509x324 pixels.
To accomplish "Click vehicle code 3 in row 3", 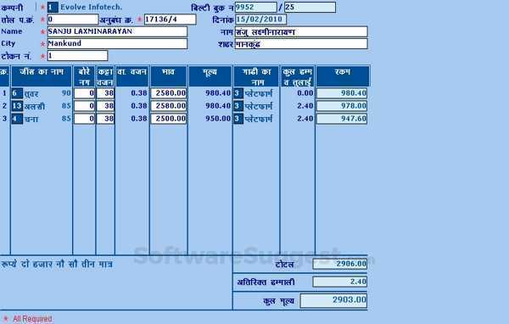I will 238,119.
